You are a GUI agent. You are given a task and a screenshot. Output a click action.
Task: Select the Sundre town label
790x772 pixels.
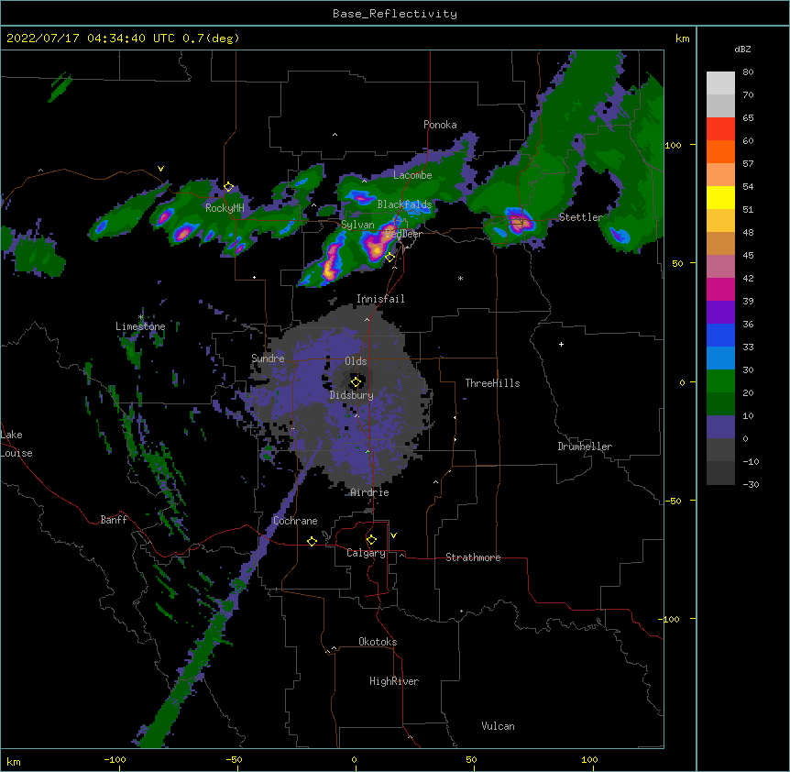tap(268, 358)
